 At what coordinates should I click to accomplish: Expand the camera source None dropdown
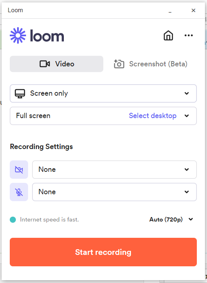point(114,170)
